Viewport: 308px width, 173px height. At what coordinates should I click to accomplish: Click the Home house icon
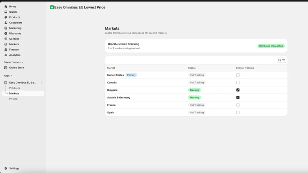(x=6, y=7)
